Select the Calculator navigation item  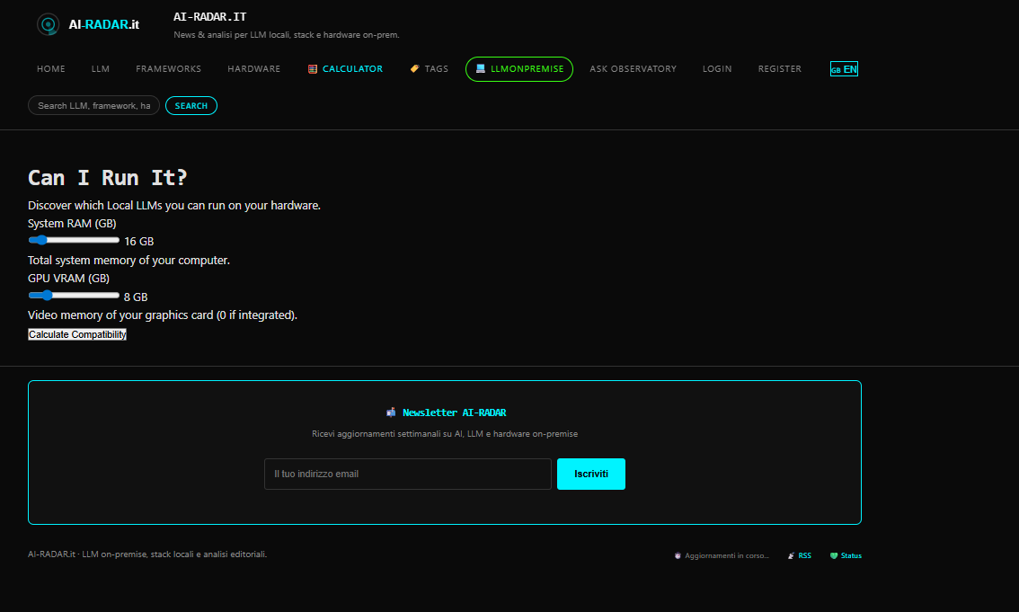352,68
